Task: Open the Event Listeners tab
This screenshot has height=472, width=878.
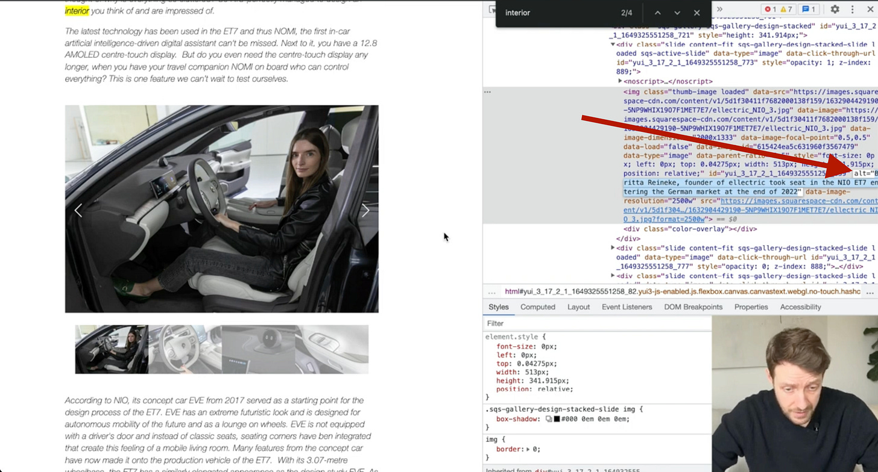Action: [627, 307]
